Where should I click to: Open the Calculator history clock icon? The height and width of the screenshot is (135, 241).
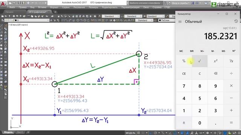coord(236,21)
